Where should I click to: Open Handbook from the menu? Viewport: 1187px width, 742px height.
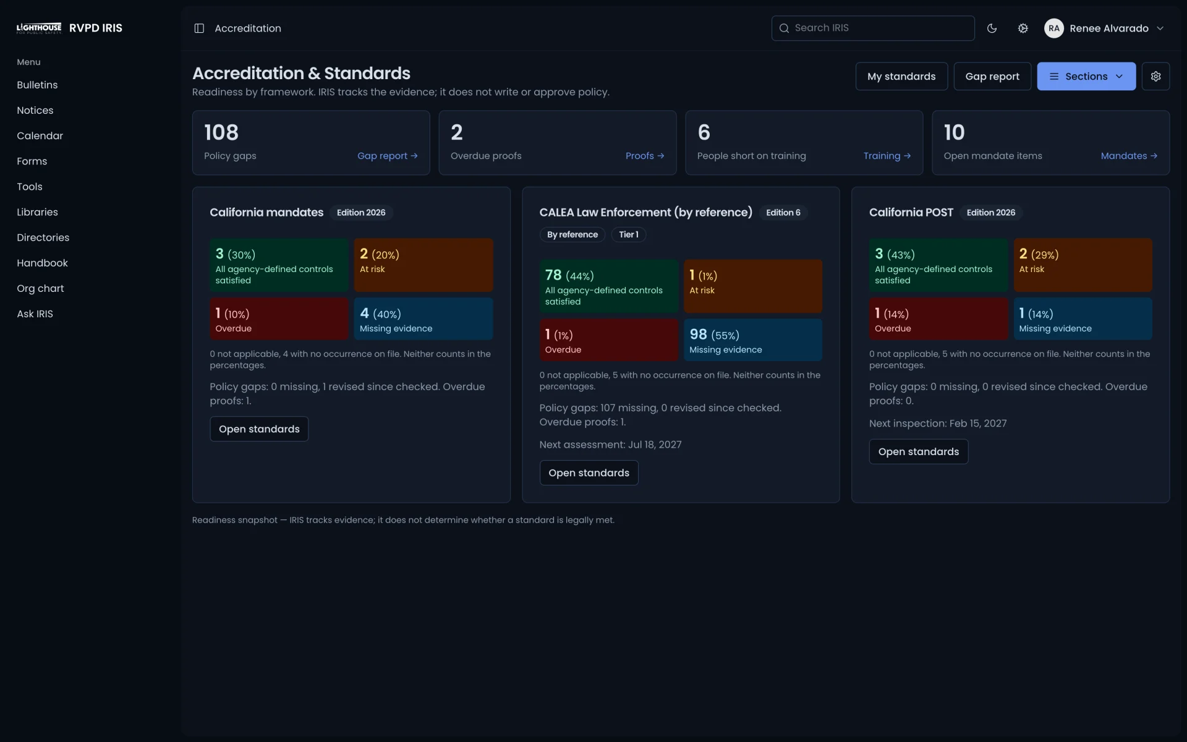tap(42, 263)
